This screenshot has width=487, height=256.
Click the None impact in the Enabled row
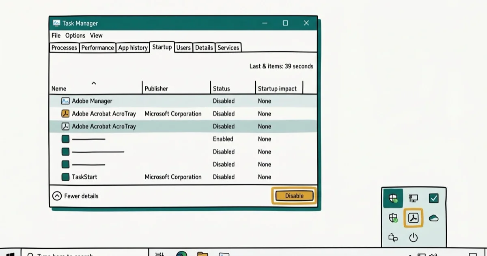(264, 139)
